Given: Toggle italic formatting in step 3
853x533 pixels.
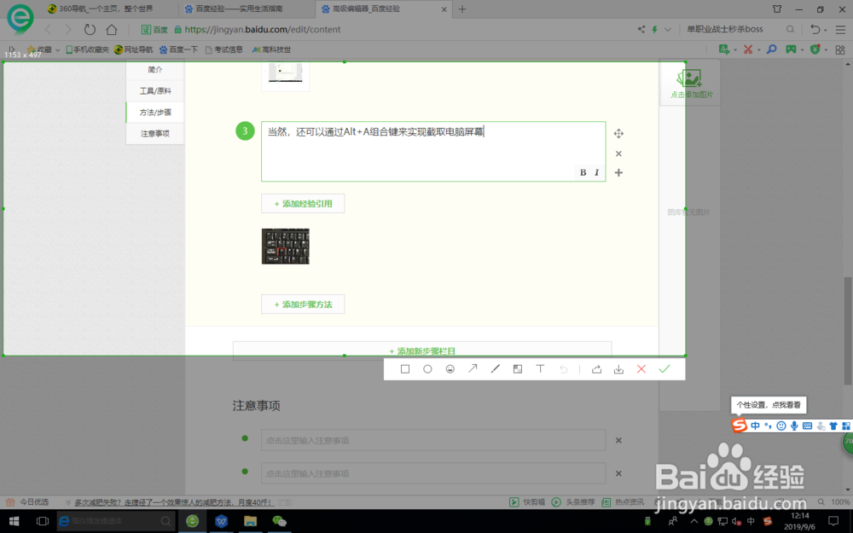Looking at the screenshot, I should tap(597, 172).
